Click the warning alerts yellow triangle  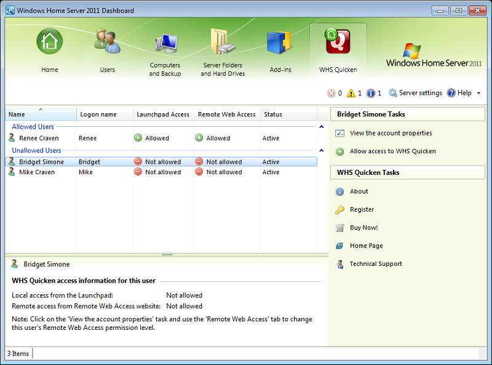pos(351,94)
